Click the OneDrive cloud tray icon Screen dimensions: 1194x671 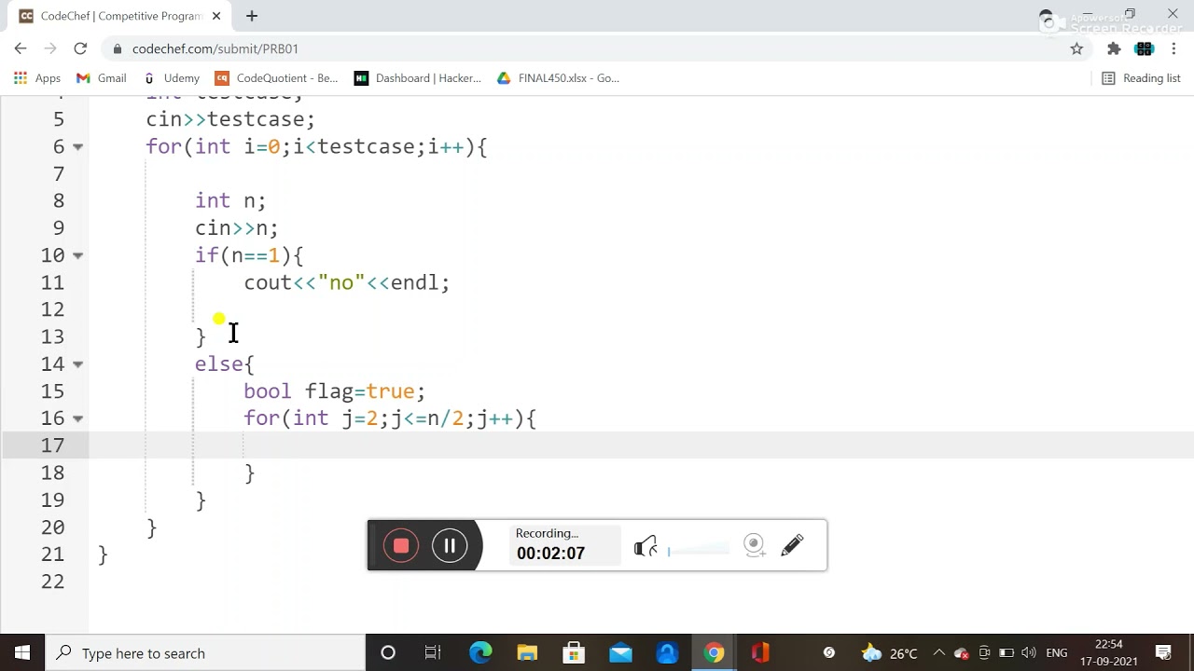pyautogui.click(x=961, y=653)
